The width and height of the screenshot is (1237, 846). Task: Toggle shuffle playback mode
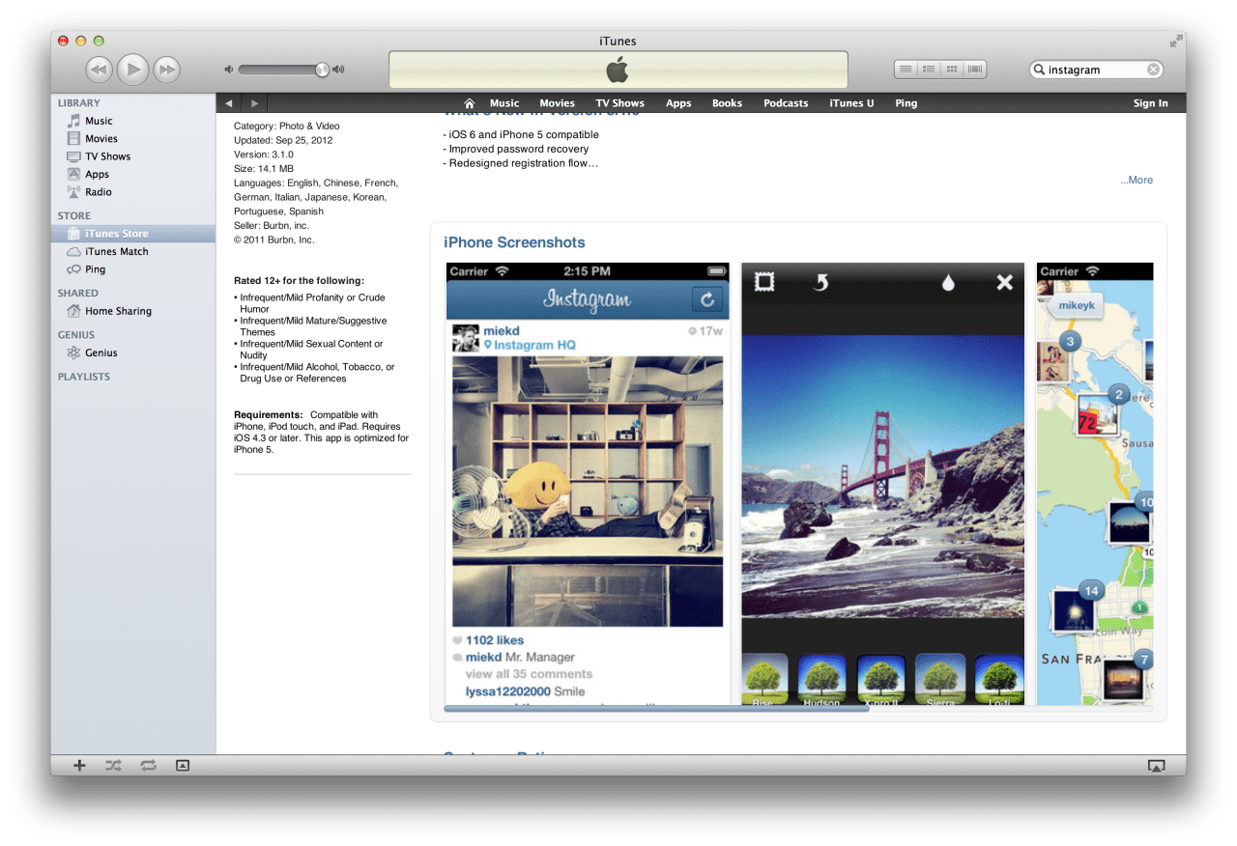click(x=113, y=765)
